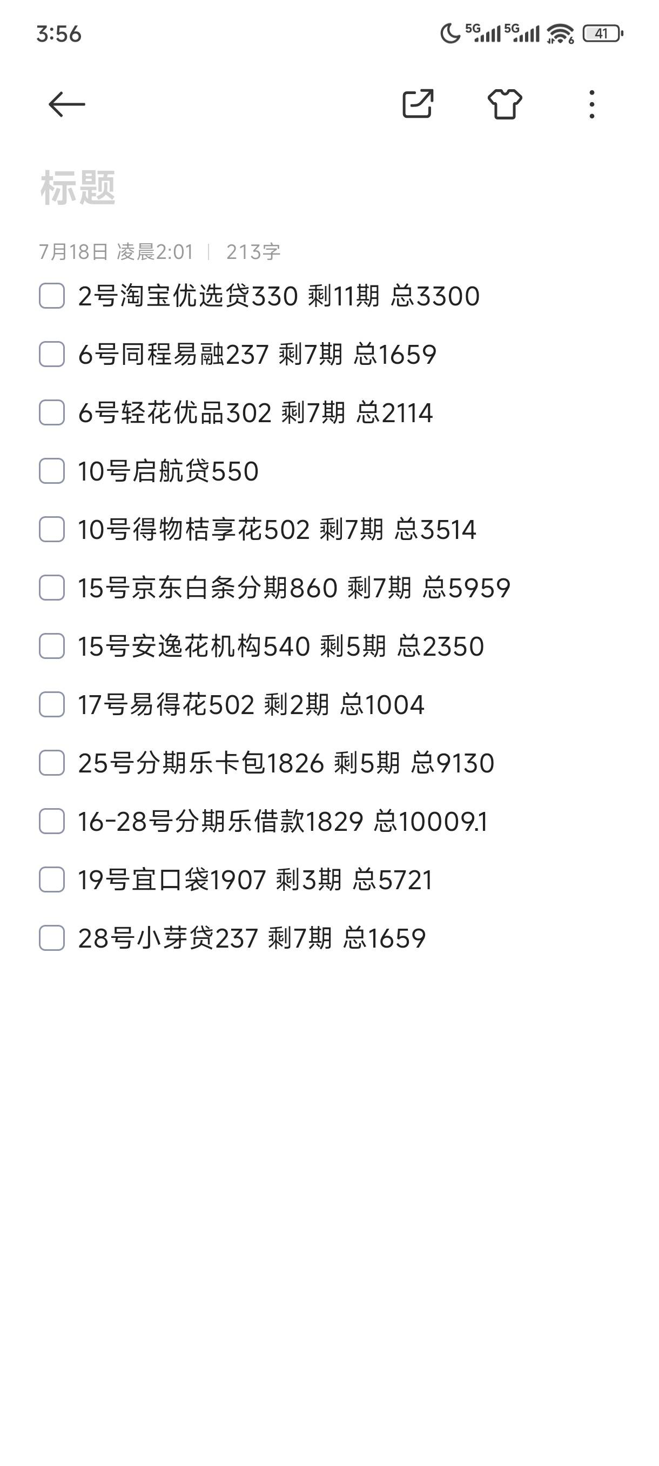
Task: Check the 6号同程易融237 checkbox
Action: point(52,354)
